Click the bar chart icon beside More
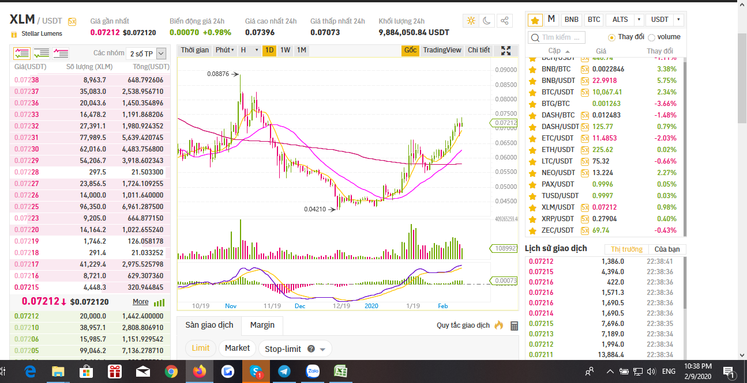747x383 pixels. coord(159,302)
